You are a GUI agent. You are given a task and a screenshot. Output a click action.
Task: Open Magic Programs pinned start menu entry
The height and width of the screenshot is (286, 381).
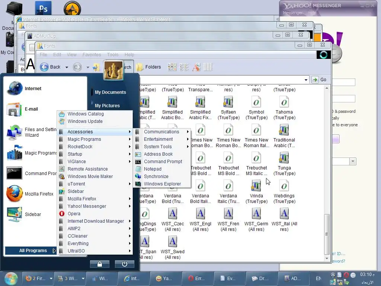pyautogui.click(x=31, y=153)
